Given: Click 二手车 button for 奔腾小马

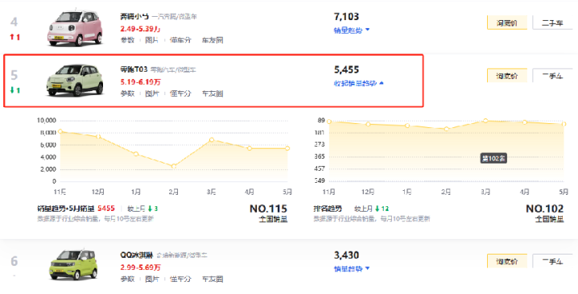Looking at the screenshot, I should 552,23.
